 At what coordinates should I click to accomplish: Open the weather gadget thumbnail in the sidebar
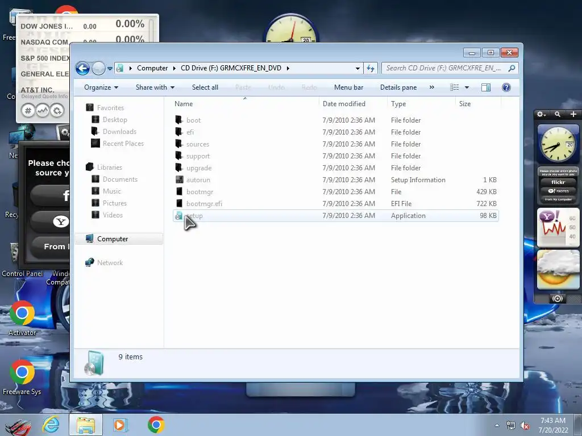[558, 270]
